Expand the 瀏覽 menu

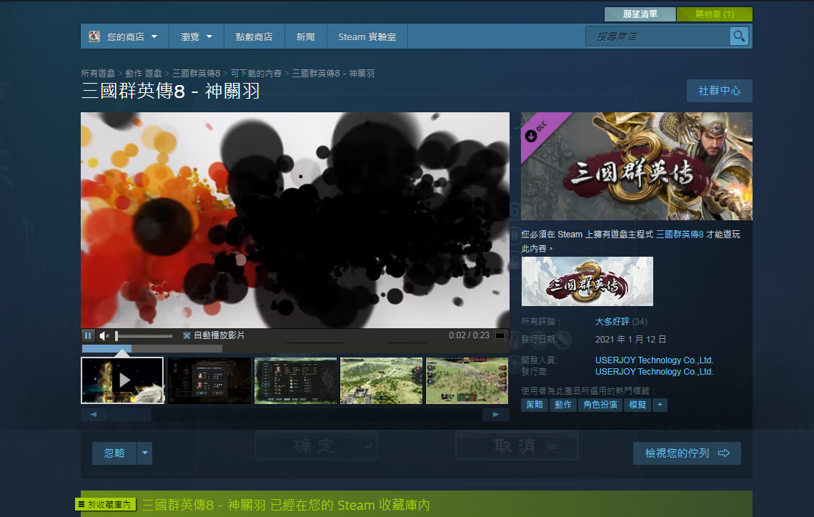coord(197,36)
